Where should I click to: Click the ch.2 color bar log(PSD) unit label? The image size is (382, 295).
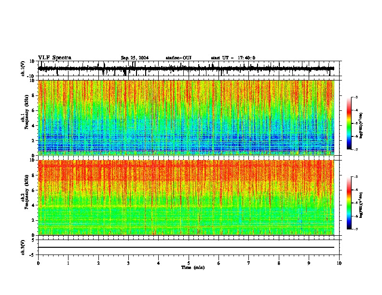pos(361,205)
